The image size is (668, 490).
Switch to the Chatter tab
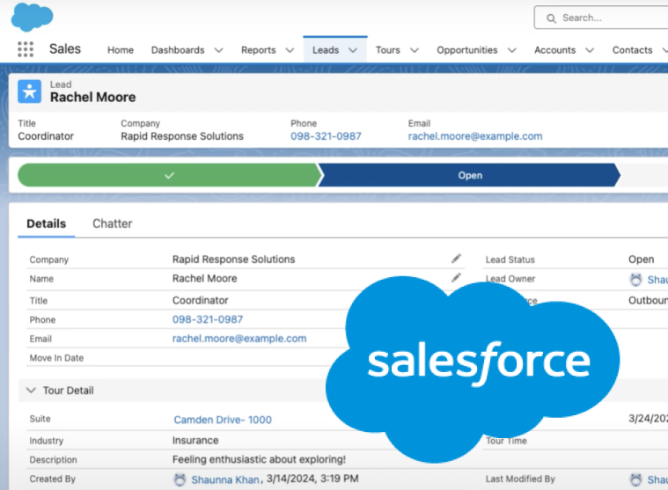click(x=113, y=223)
